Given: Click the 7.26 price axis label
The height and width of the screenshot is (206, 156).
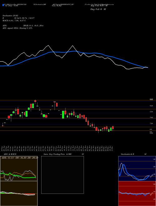Looking at the screenshot, I should tap(151, 124).
